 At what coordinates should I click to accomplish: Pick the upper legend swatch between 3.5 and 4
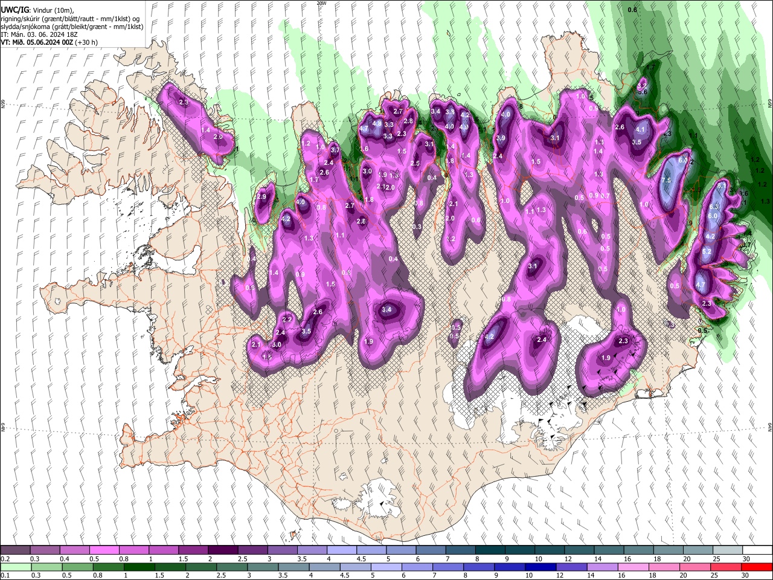[x=312, y=550]
